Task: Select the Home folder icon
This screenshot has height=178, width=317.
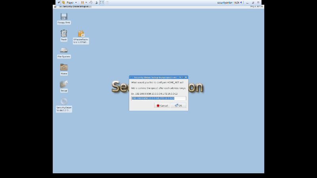Action: pyautogui.click(x=64, y=67)
